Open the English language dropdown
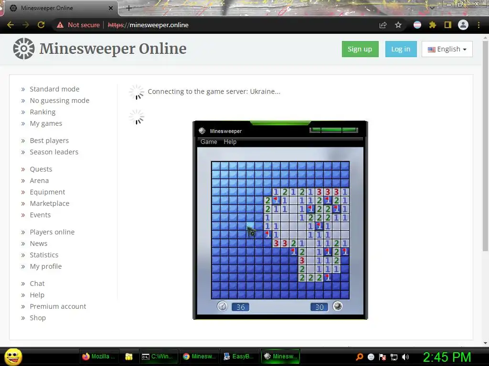489x366 pixels. [447, 49]
